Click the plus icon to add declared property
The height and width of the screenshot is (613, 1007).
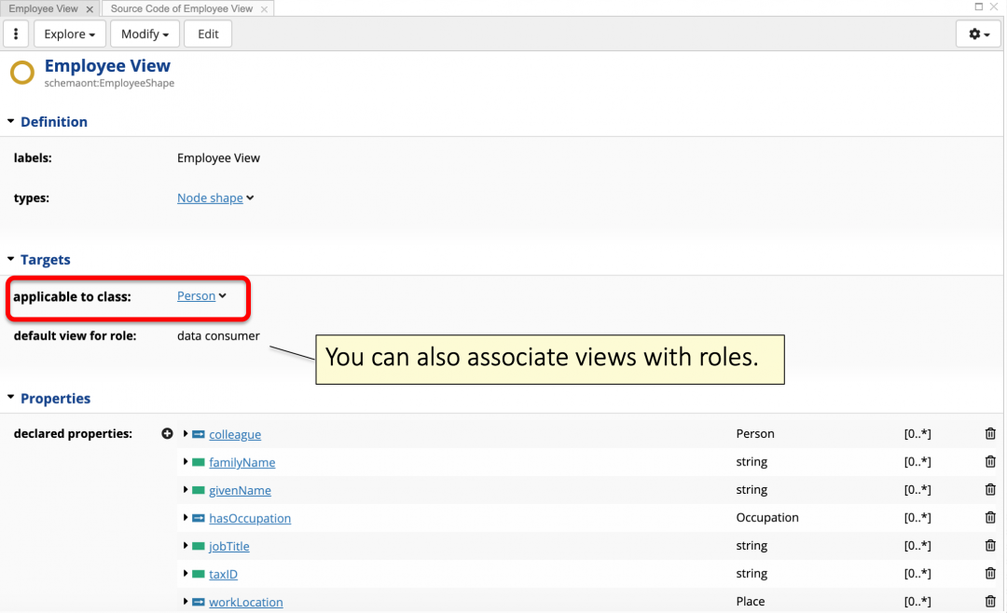point(168,434)
